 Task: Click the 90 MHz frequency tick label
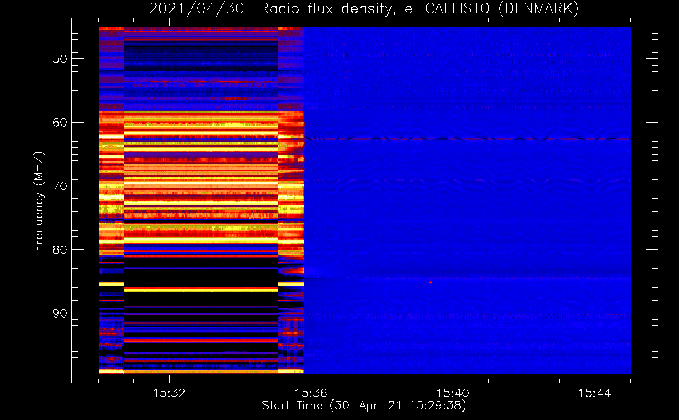(60, 313)
